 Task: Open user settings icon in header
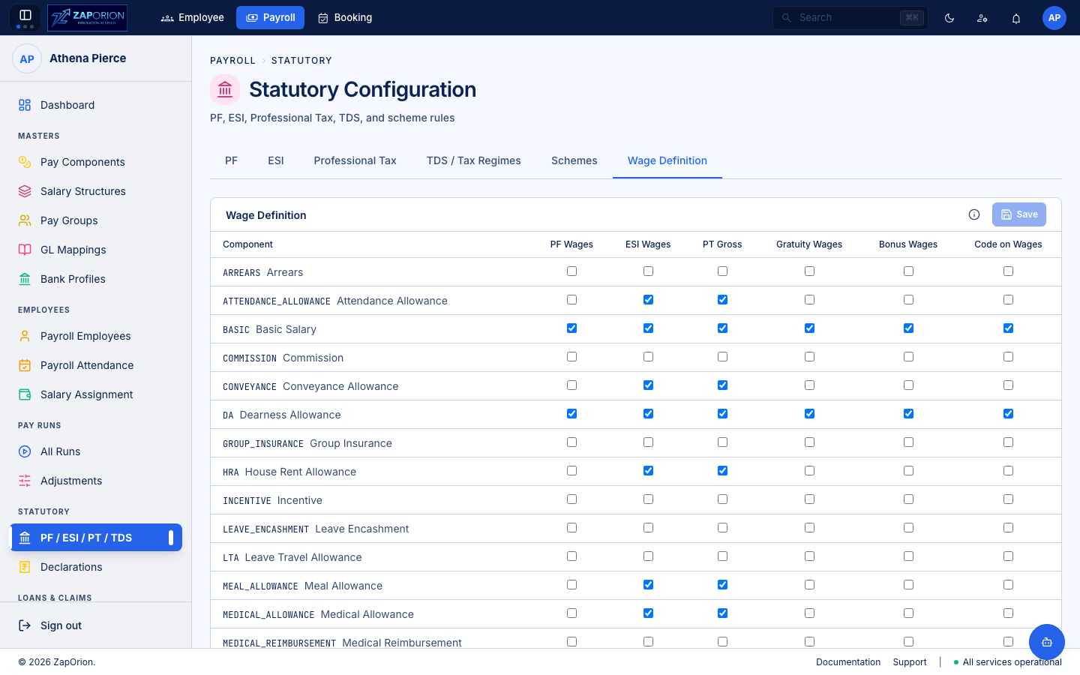[x=982, y=18]
